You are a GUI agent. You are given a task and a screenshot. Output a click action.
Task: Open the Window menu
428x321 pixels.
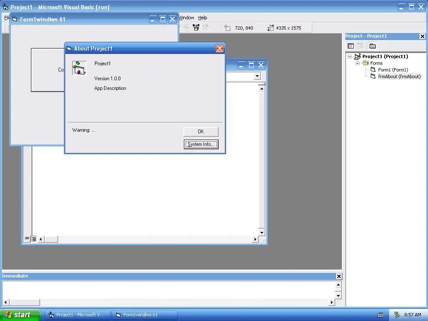(186, 18)
